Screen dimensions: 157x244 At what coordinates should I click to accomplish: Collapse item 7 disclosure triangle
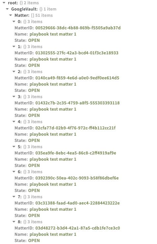[14, 197]
